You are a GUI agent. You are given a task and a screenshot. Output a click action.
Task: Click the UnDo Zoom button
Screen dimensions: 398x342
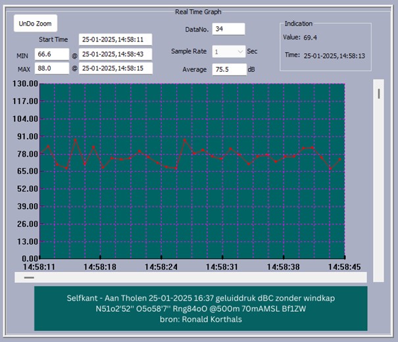tap(36, 23)
